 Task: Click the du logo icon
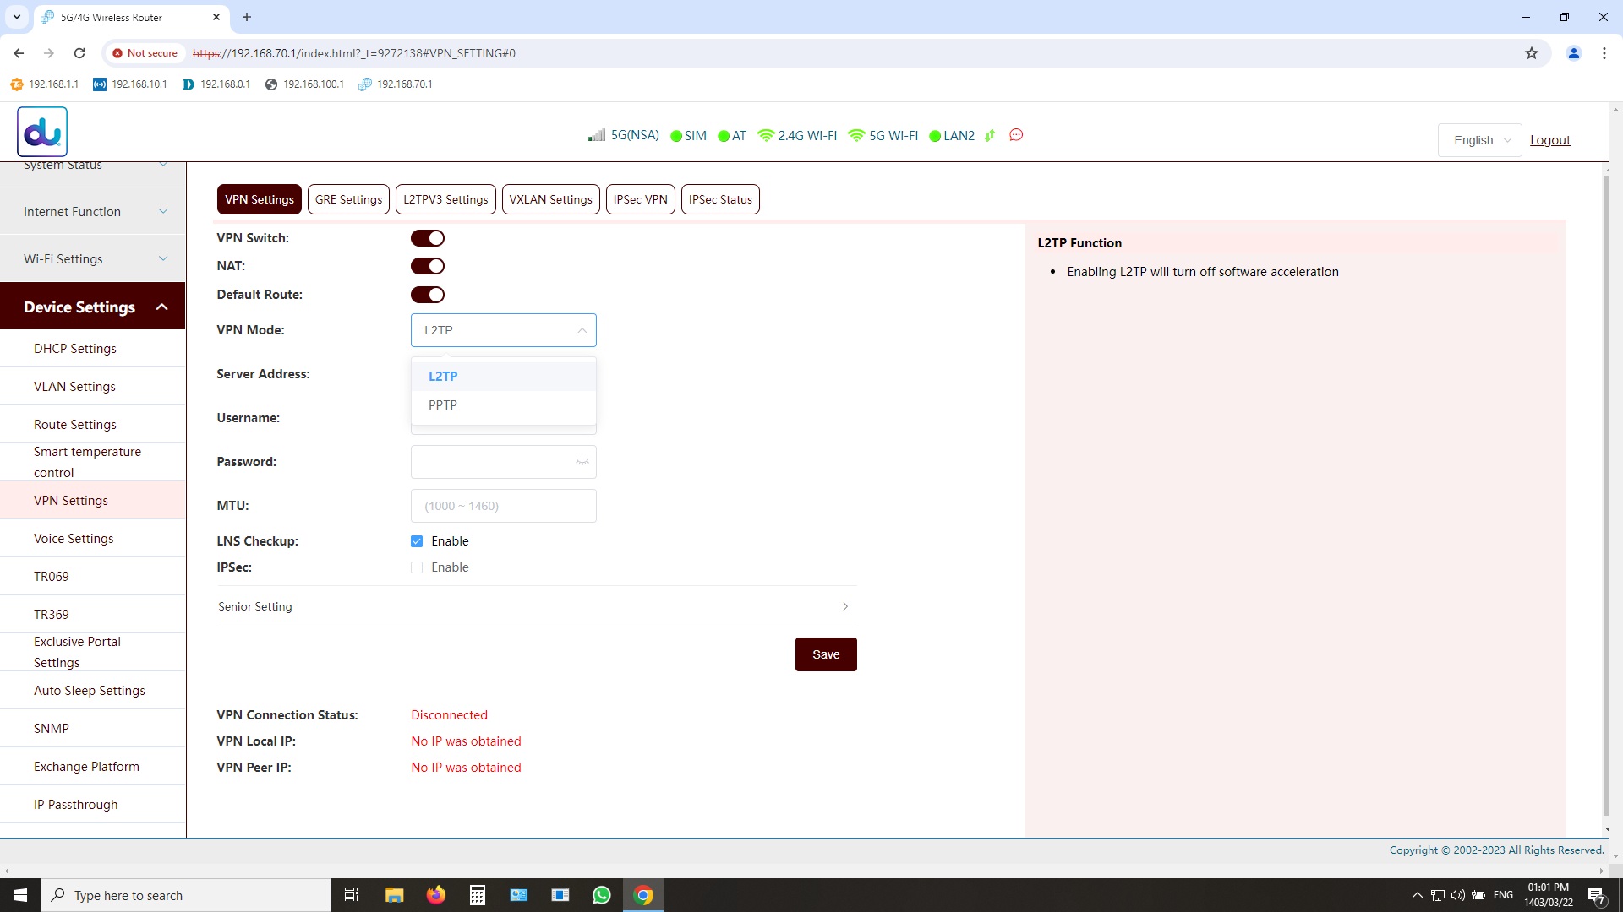click(x=42, y=132)
